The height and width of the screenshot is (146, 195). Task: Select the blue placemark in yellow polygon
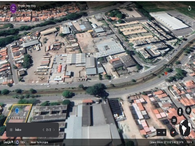(17, 111)
